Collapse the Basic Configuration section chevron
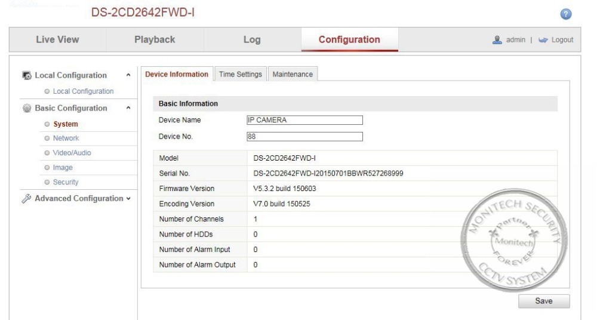This screenshot has height=320, width=597. pos(128,109)
